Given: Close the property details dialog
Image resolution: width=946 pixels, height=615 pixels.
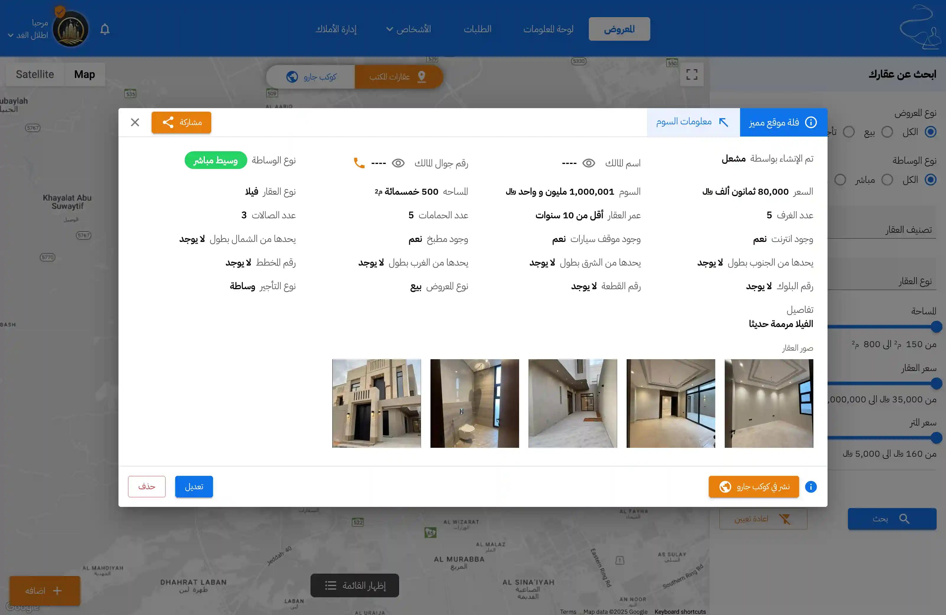Looking at the screenshot, I should (135, 122).
